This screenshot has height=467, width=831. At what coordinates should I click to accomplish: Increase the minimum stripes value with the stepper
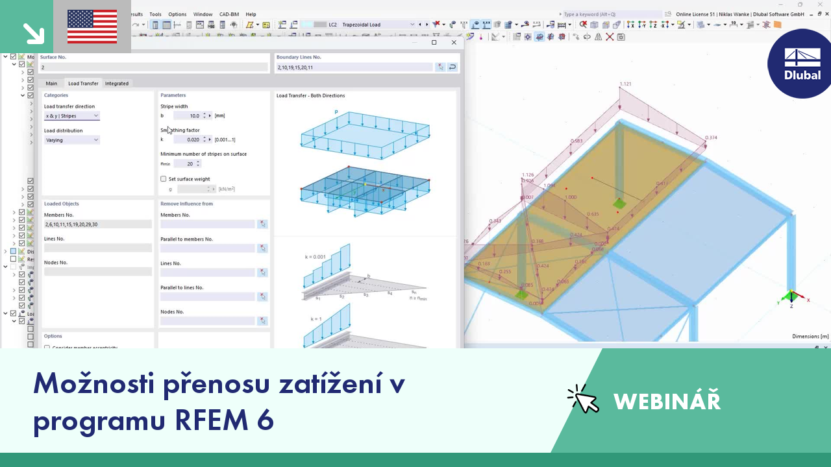(197, 162)
